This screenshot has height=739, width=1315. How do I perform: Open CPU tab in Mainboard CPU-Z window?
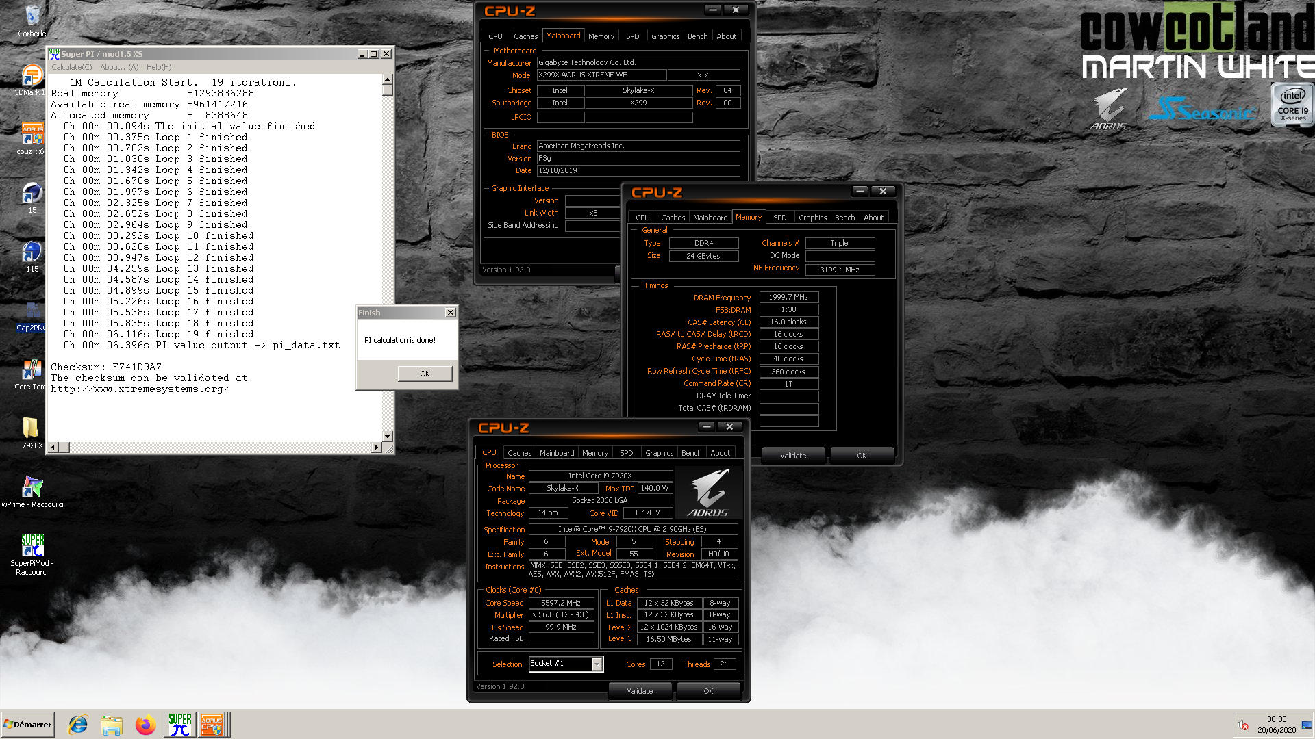click(x=495, y=36)
